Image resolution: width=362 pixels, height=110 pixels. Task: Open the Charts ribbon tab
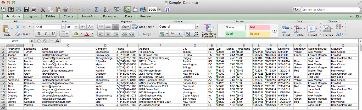pyautogui.click(x=68, y=16)
